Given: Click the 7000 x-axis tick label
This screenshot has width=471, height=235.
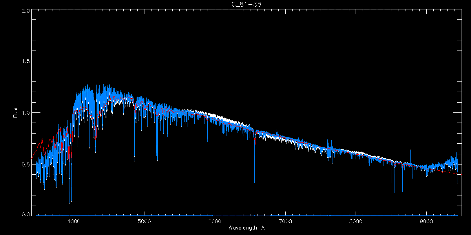Looking at the screenshot, I should 285,221.
